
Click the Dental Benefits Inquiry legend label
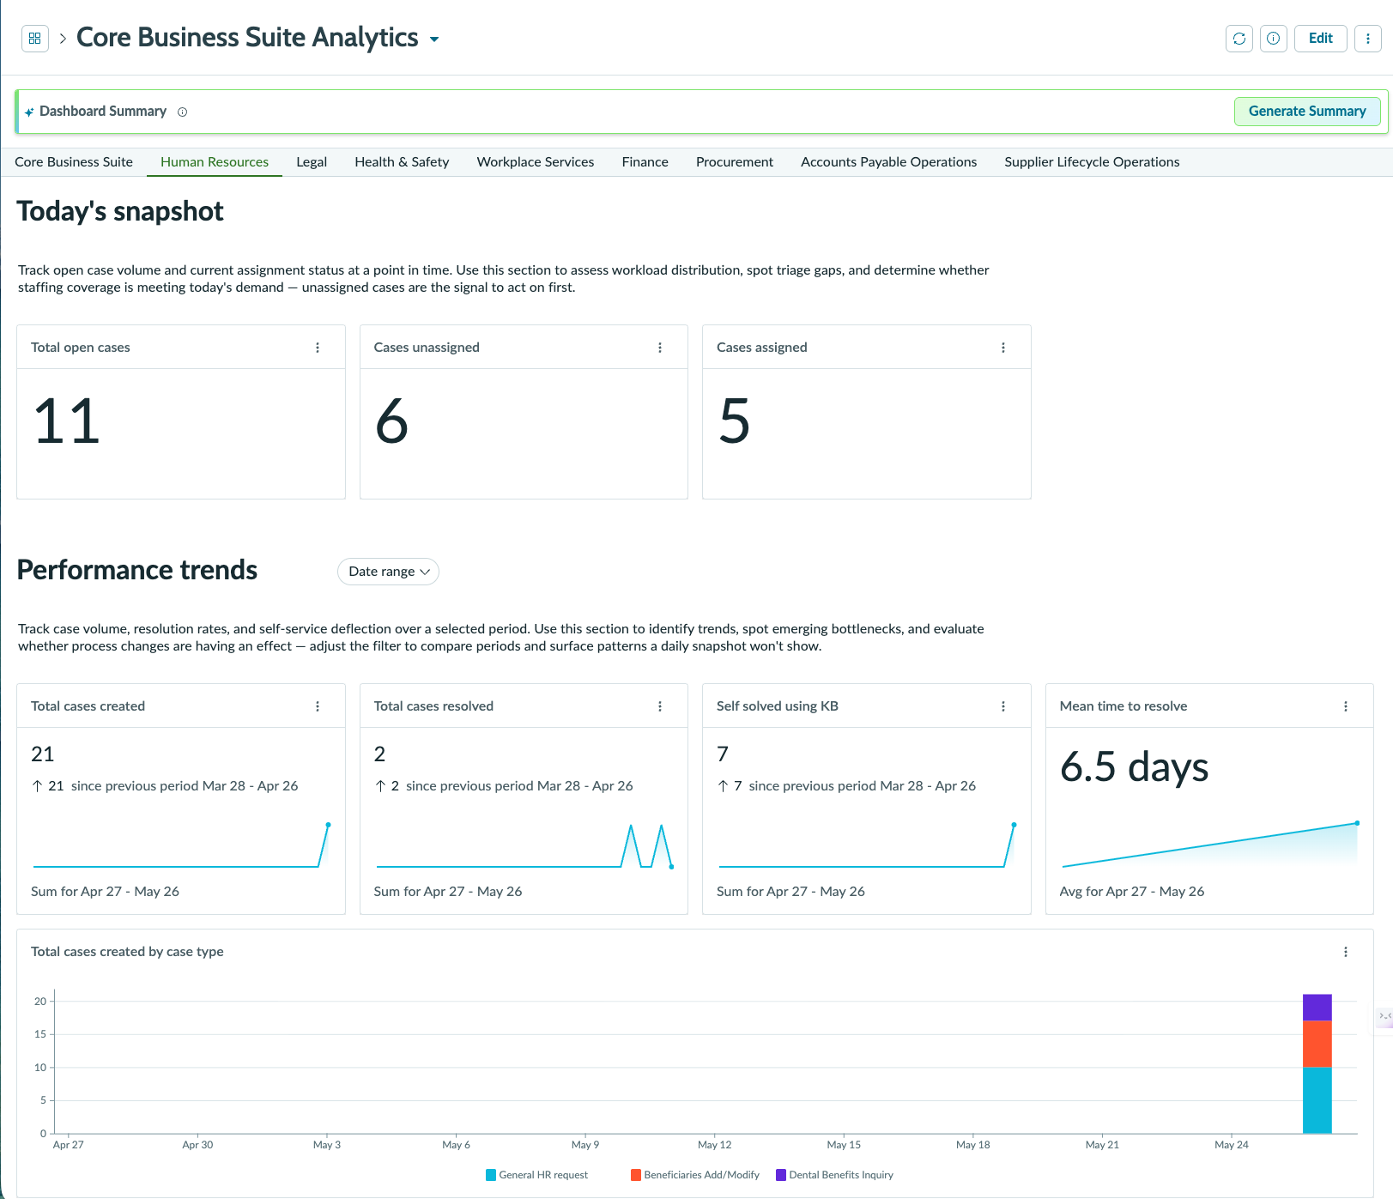pyautogui.click(x=841, y=1175)
